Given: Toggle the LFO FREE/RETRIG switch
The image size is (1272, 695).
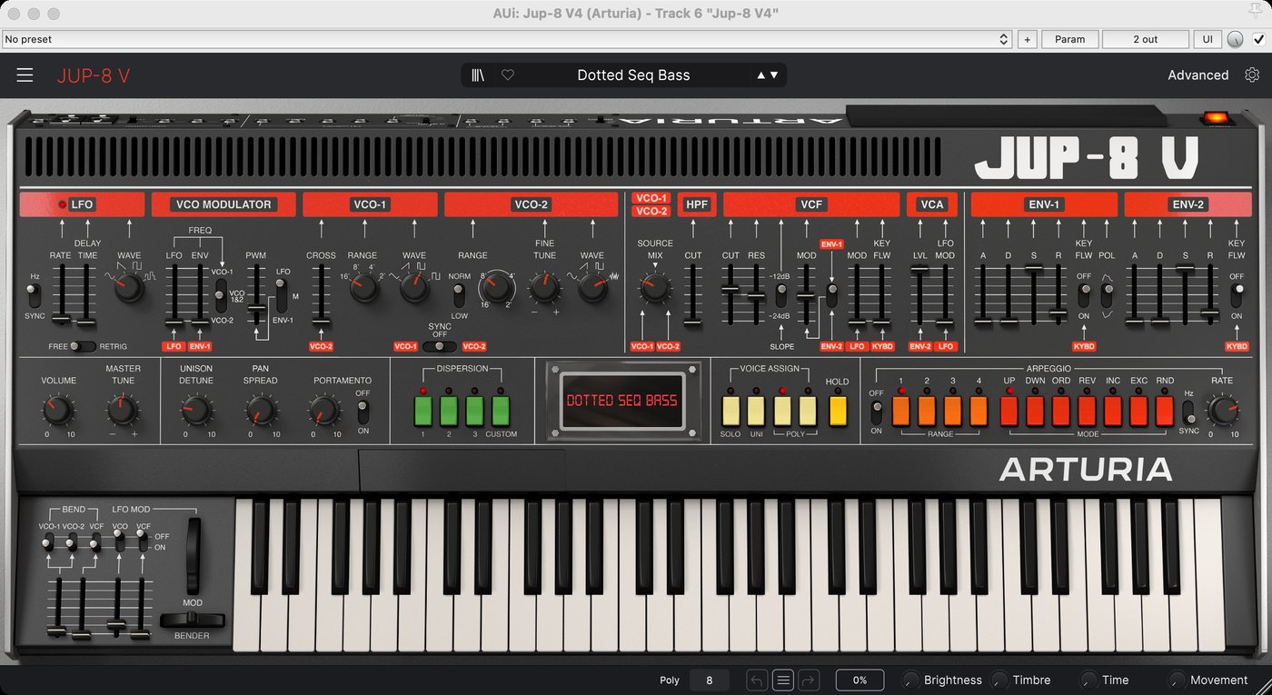Looking at the screenshot, I should tap(83, 346).
